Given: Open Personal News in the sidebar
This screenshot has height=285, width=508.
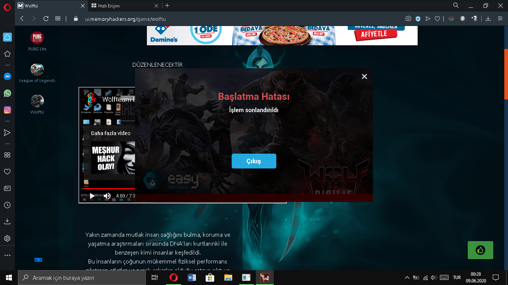Looking at the screenshot, I should tap(7, 189).
